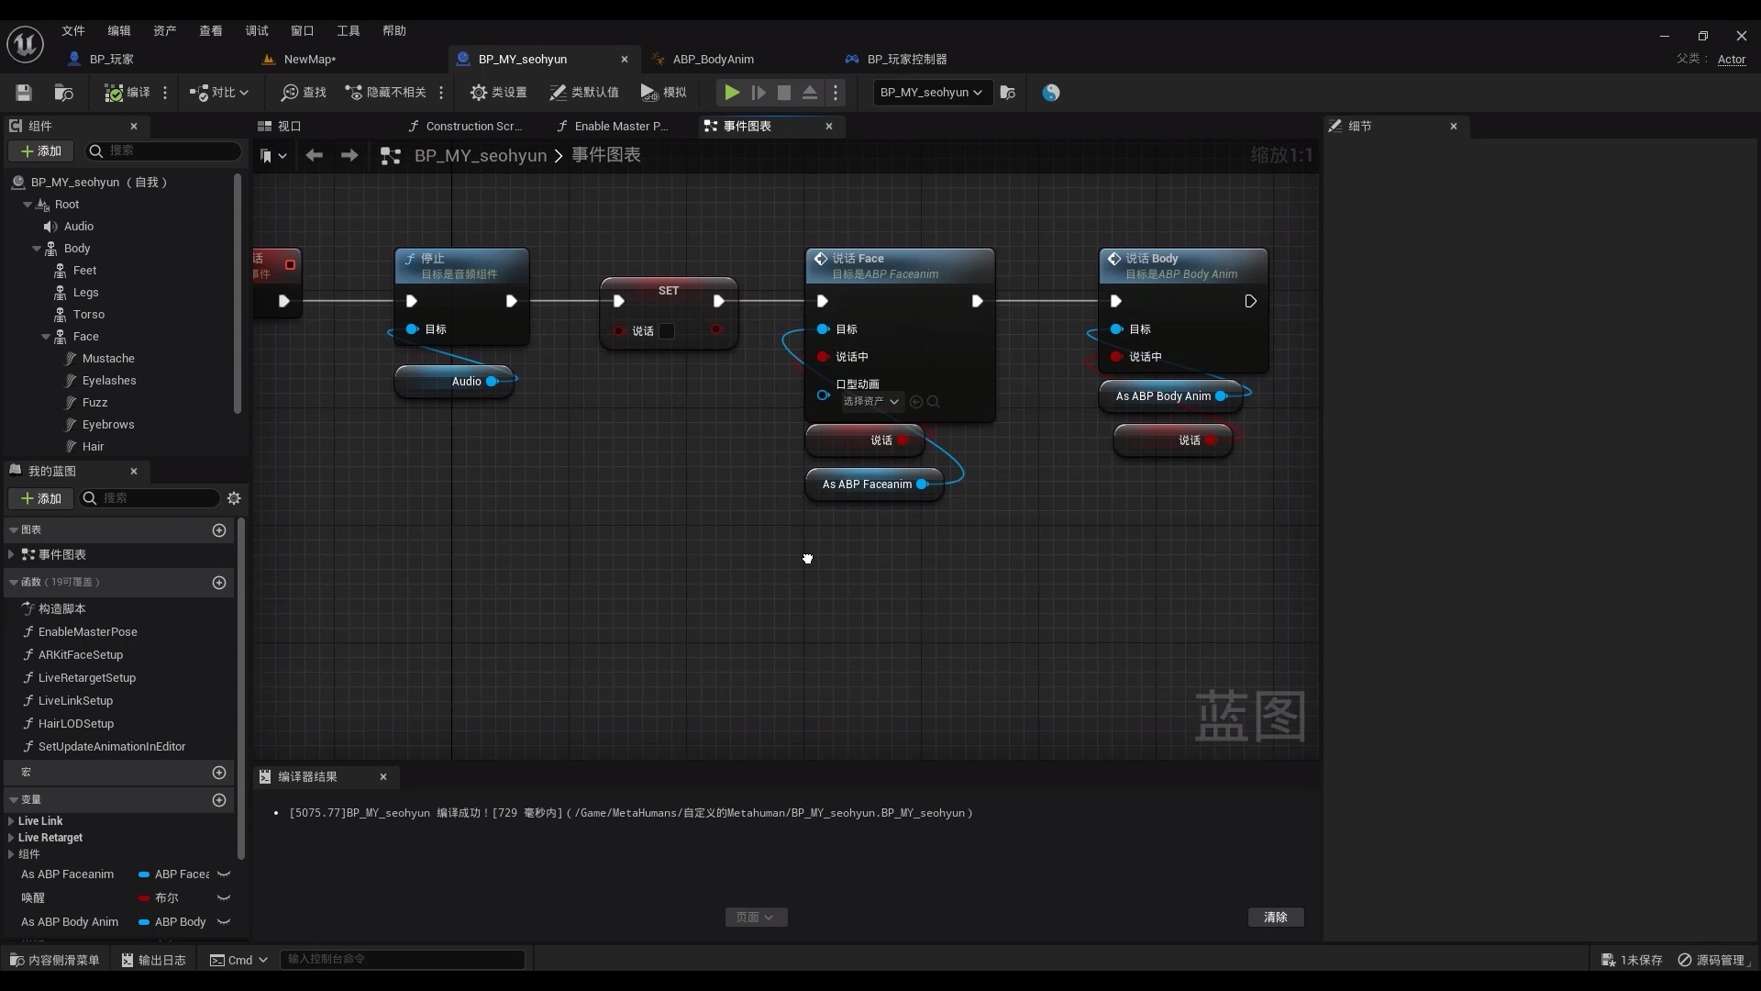
Task: Open 选择资产 dropdown in 说话 Face node
Action: tap(871, 402)
